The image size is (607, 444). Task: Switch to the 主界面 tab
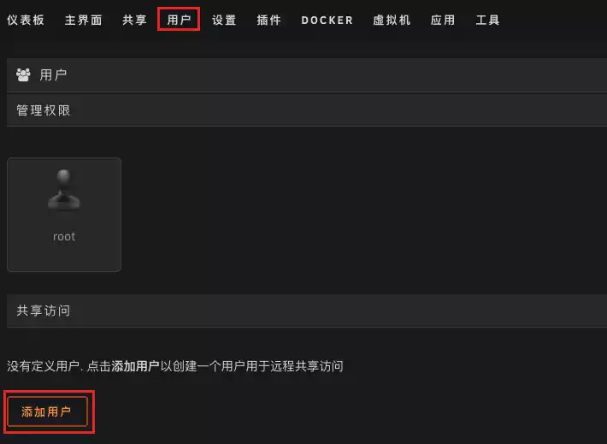click(83, 20)
